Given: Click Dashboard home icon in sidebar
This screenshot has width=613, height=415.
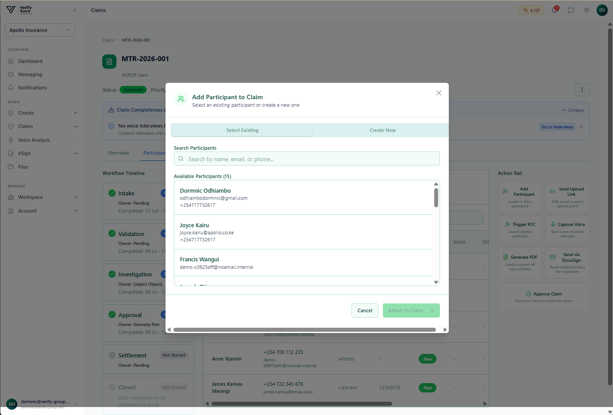Looking at the screenshot, I should tap(11, 61).
